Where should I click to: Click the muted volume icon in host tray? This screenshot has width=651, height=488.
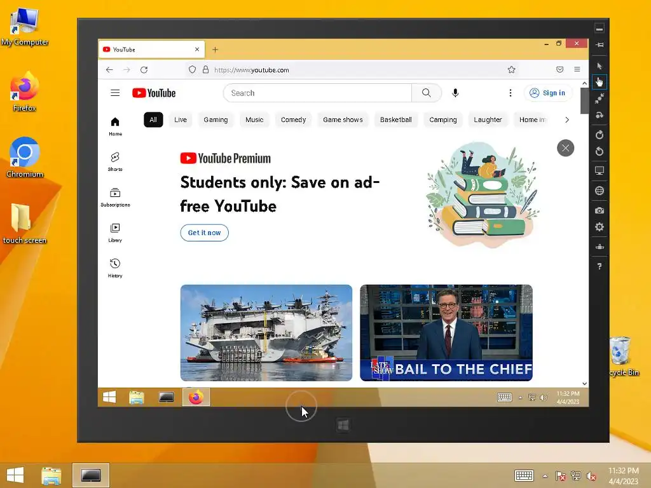tap(591, 476)
